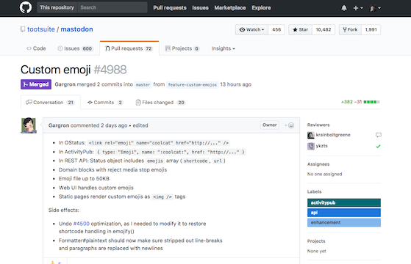The width and height of the screenshot is (411, 264).
Task: Focus the repository Search field
Action: click(x=112, y=7)
